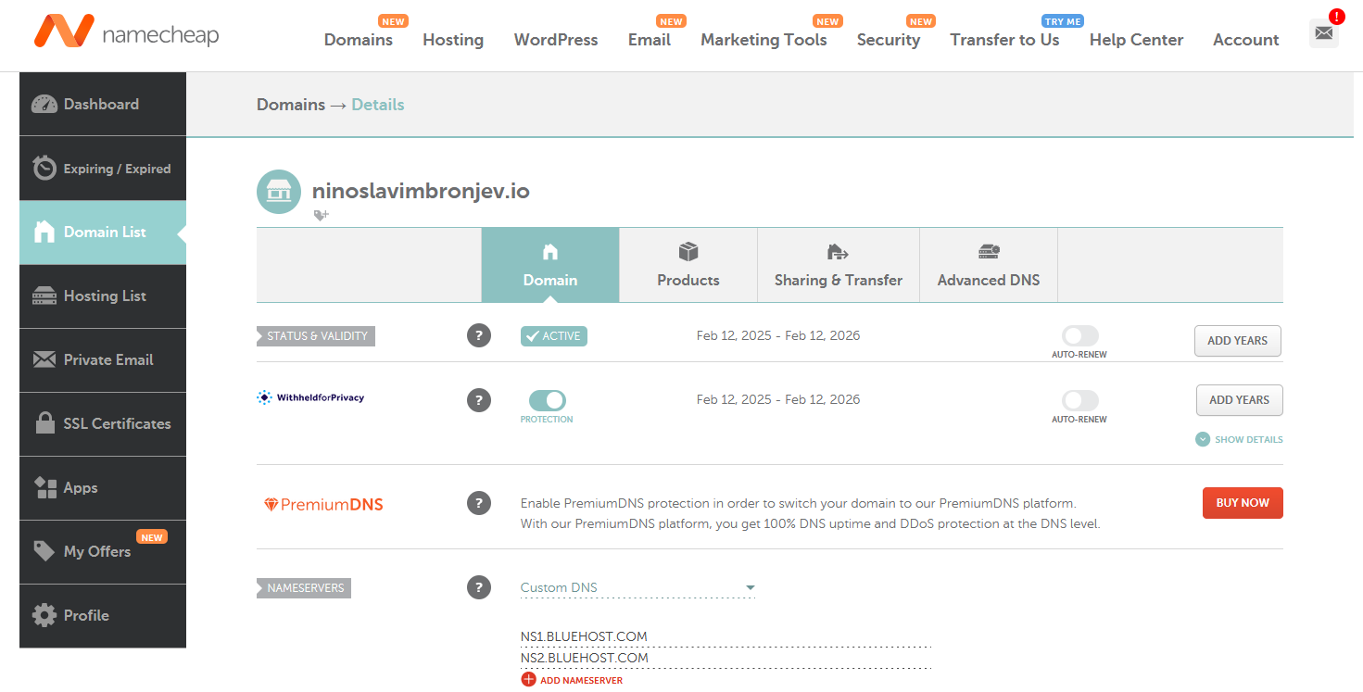The height and width of the screenshot is (692, 1363).
Task: Toggle auto-renew for WithheldforPrivacy row
Action: pyautogui.click(x=1079, y=400)
